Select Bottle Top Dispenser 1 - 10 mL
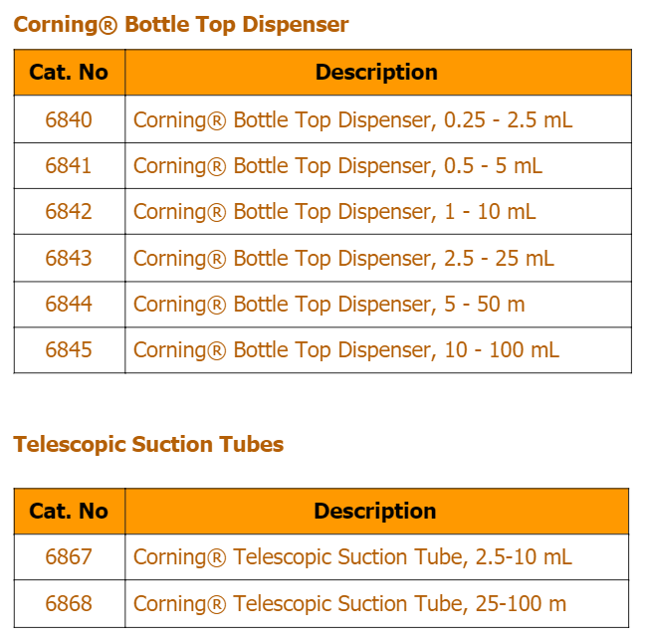This screenshot has height=639, width=648. point(334,212)
